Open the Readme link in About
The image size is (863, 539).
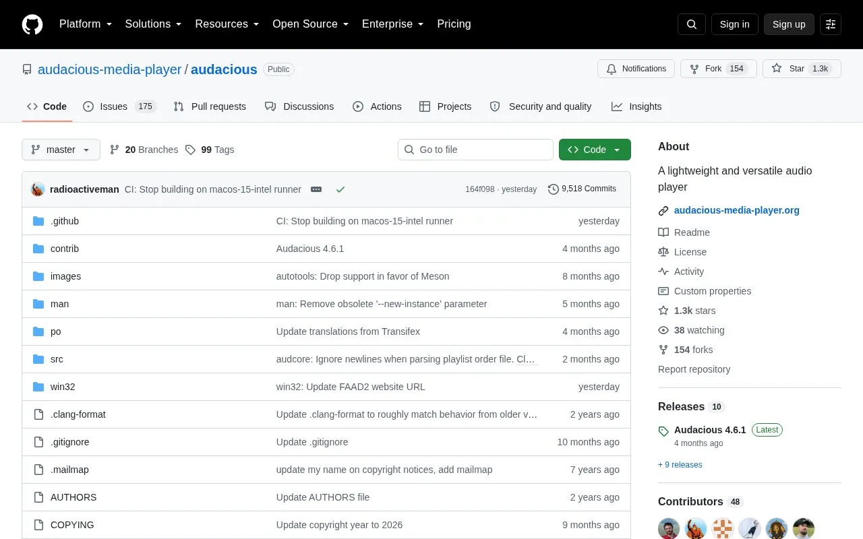684,232
